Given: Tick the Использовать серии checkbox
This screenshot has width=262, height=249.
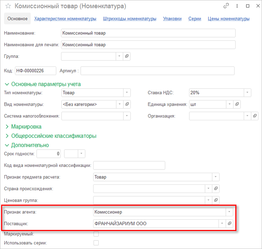Looking at the screenshot, I should [96, 242].
